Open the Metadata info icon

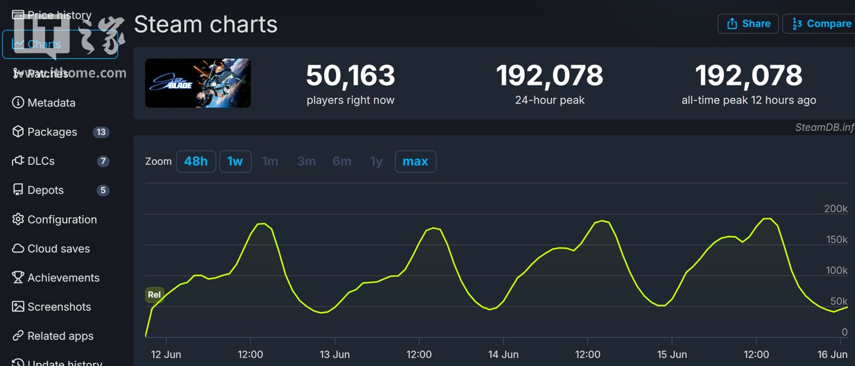click(x=18, y=103)
